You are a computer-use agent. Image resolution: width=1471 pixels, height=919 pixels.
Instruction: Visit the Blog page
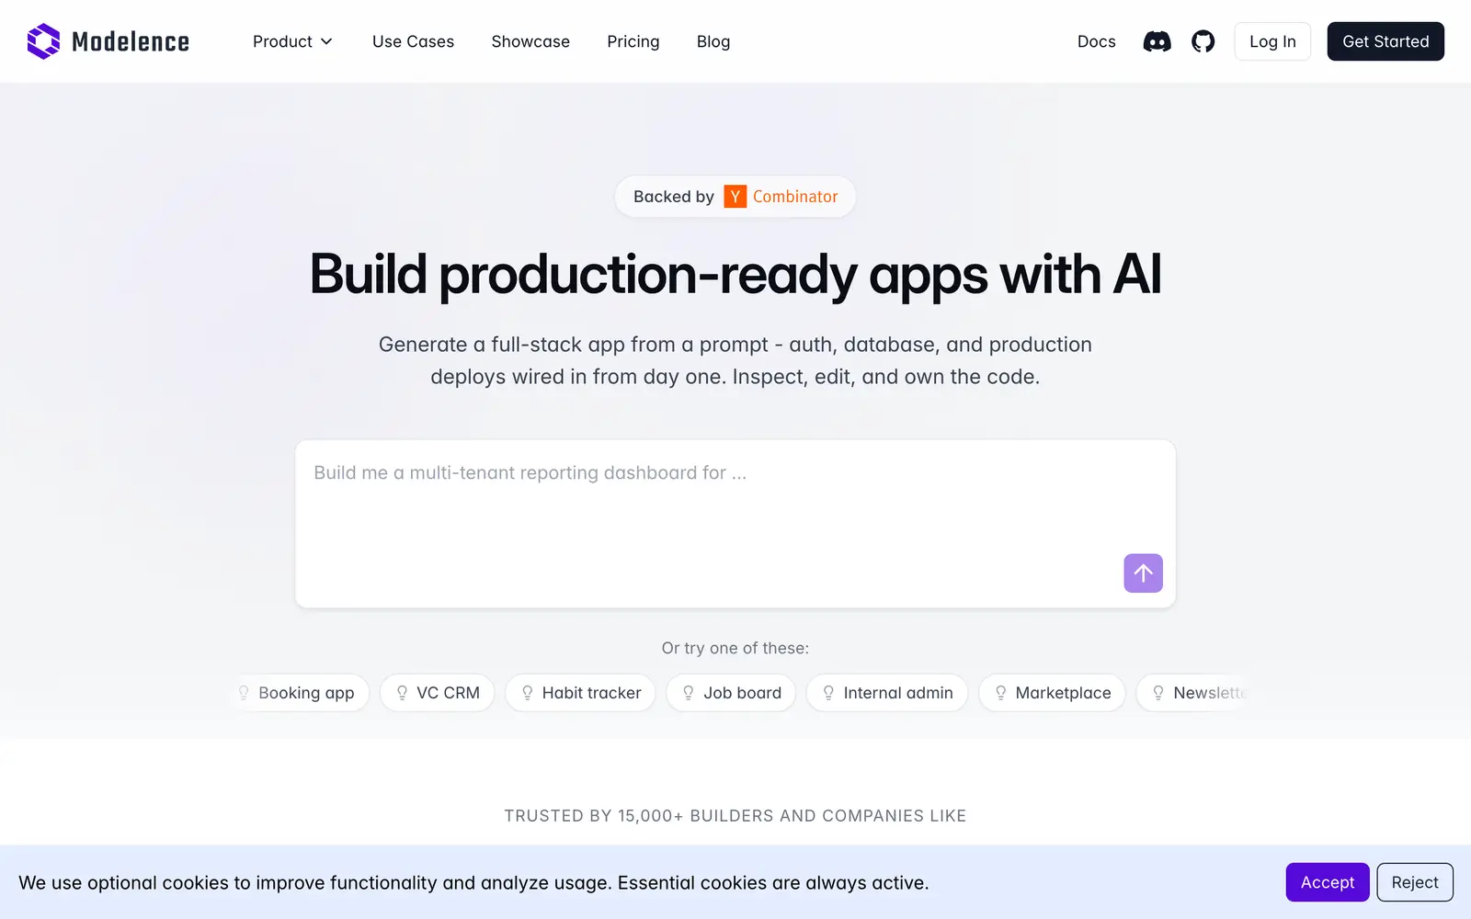[713, 41]
